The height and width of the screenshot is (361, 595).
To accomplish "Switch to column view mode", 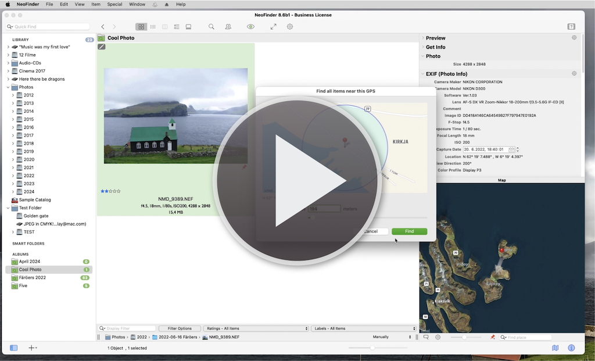I will (x=164, y=27).
